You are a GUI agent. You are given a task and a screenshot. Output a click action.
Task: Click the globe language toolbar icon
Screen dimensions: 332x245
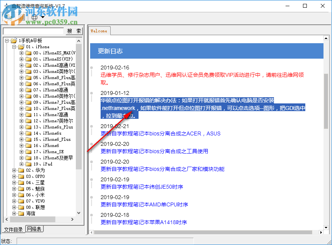click(x=34, y=17)
